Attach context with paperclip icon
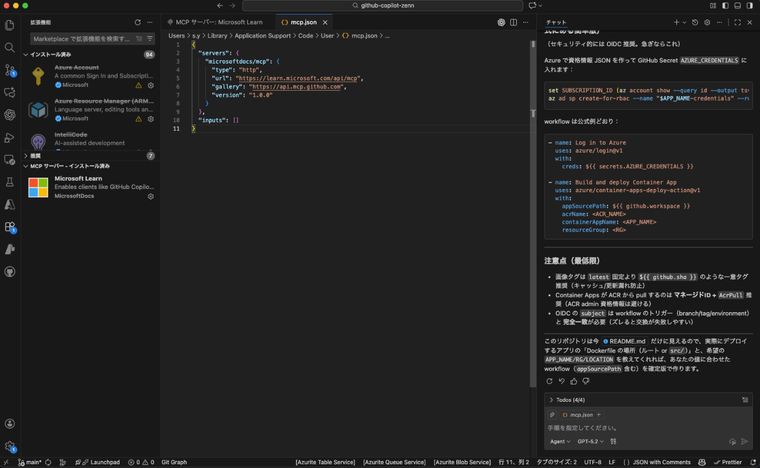 tap(552, 415)
